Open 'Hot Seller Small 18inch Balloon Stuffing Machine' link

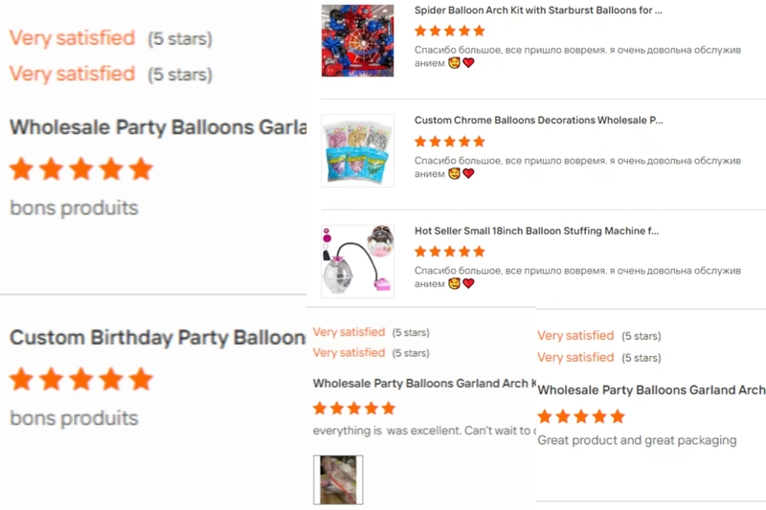coord(537,231)
